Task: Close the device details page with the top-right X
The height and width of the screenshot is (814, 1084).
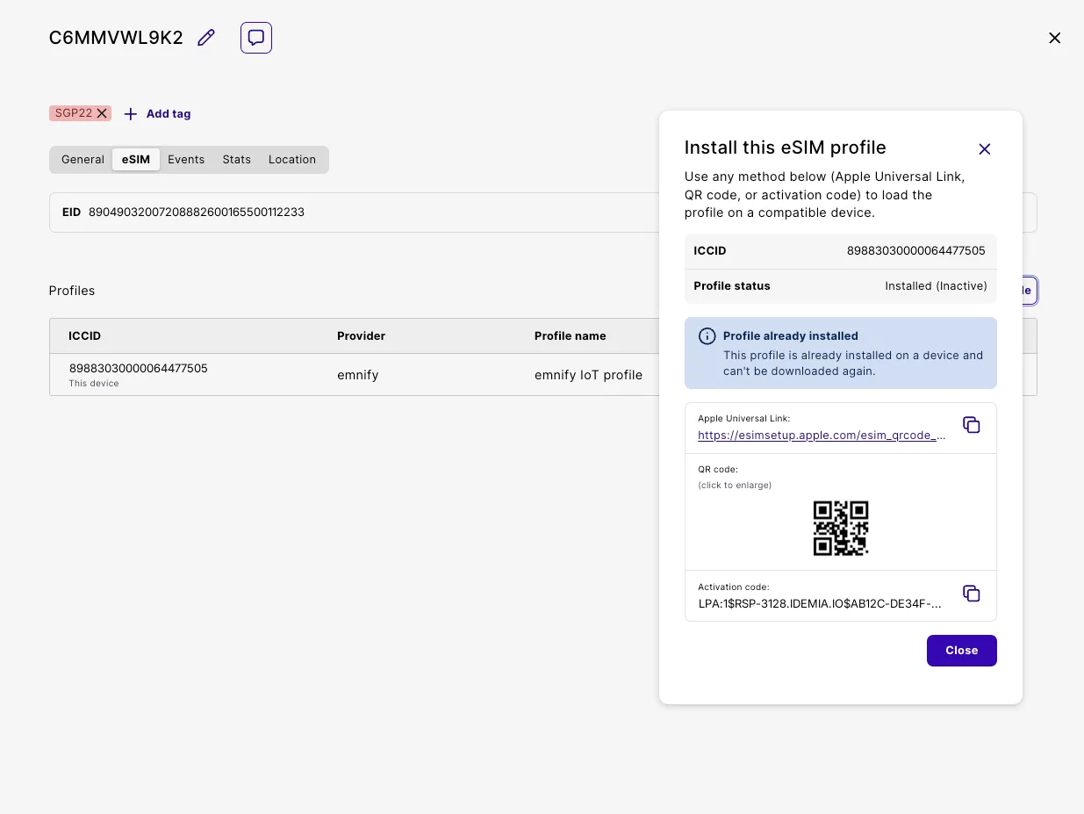Action: click(1055, 38)
